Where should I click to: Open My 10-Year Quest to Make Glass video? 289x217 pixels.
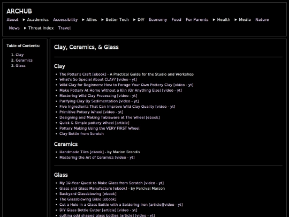(111, 183)
